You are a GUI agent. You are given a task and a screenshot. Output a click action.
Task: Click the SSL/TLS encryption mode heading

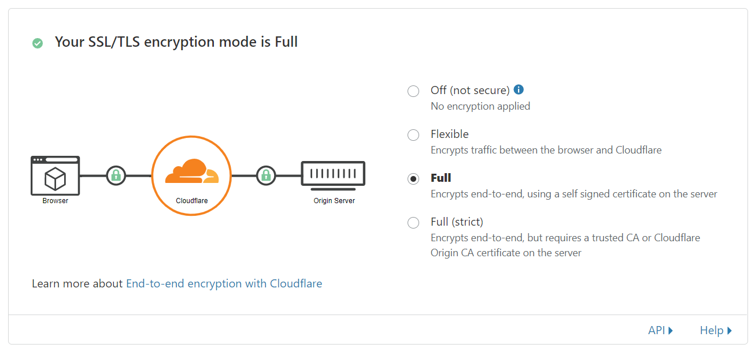pos(176,42)
